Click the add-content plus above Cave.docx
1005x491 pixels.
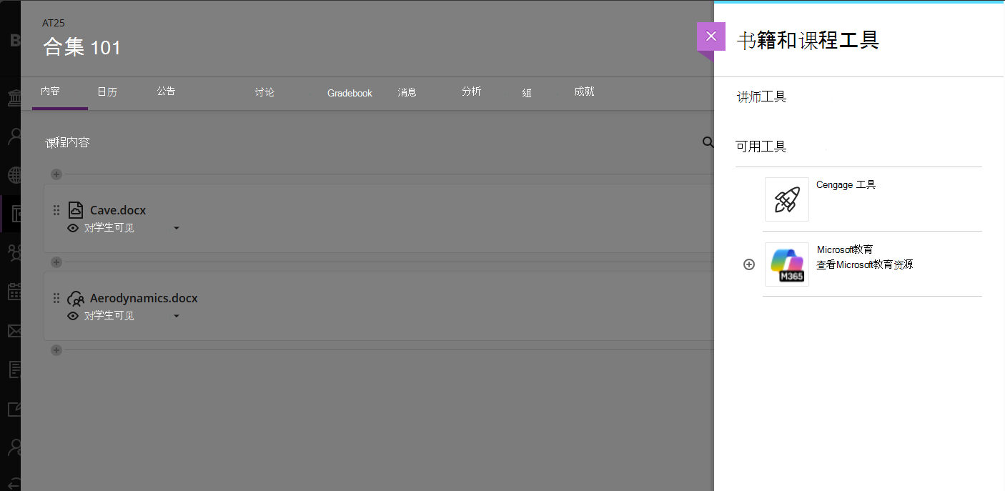tap(56, 174)
